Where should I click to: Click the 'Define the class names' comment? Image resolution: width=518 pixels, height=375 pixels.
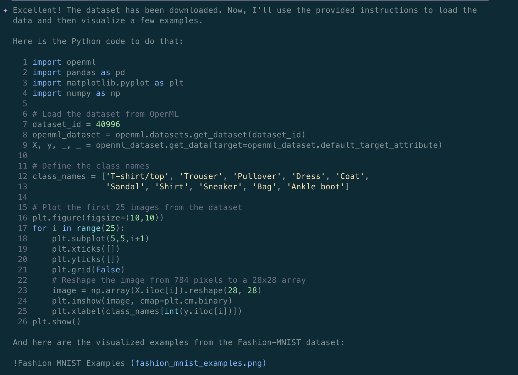coord(91,166)
